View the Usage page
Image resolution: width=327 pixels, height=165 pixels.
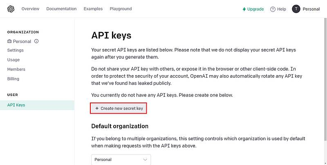(13, 60)
